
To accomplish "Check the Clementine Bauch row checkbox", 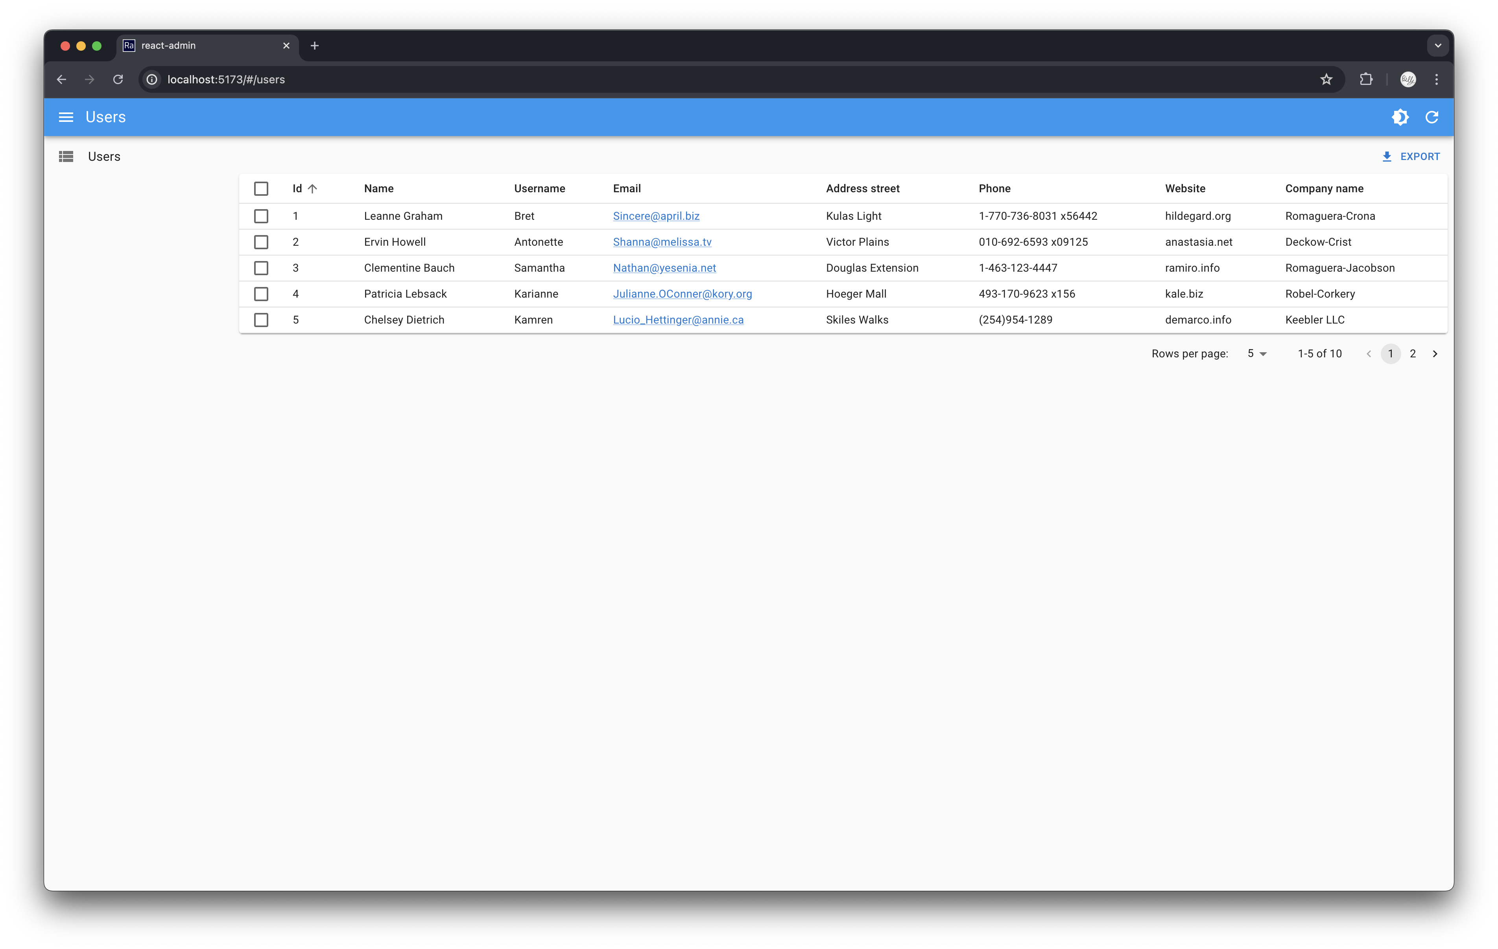I will click(x=261, y=268).
